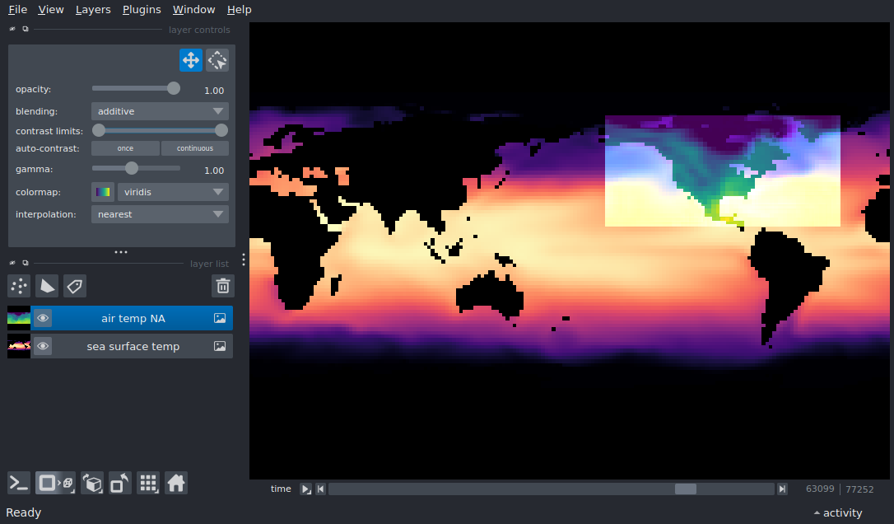Roll dimensions order button
The image size is (894, 524).
tap(92, 483)
